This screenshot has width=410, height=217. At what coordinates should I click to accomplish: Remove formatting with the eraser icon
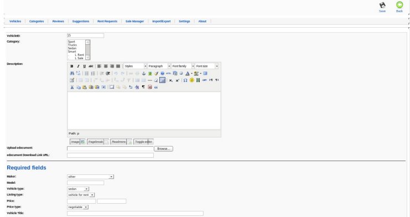click(x=156, y=80)
